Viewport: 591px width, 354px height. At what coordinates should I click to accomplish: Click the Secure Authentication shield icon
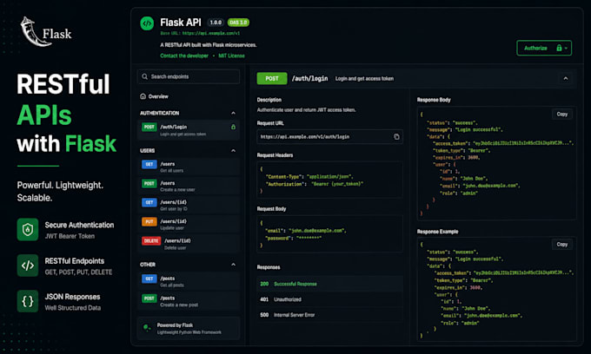pos(28,229)
